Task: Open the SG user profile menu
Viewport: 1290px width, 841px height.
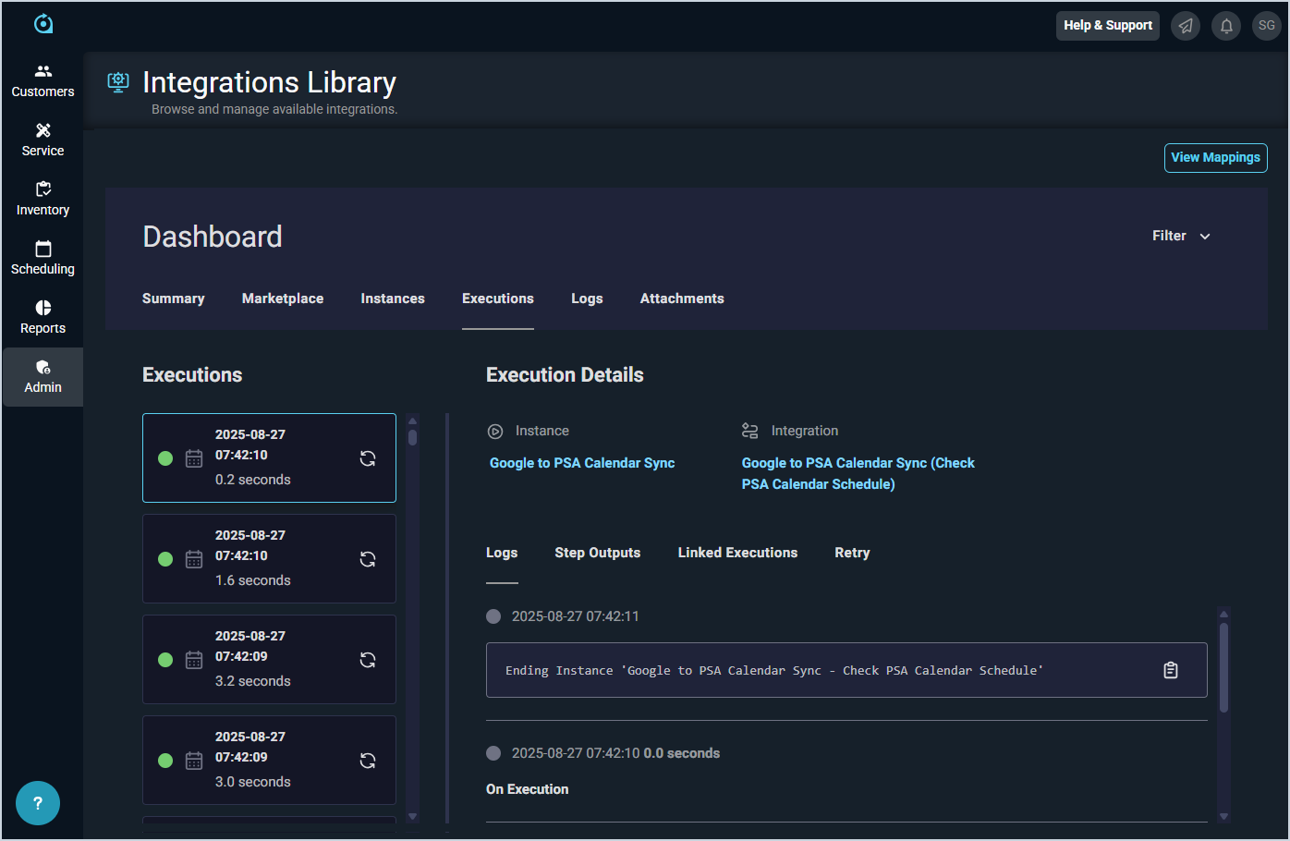Action: tap(1266, 26)
